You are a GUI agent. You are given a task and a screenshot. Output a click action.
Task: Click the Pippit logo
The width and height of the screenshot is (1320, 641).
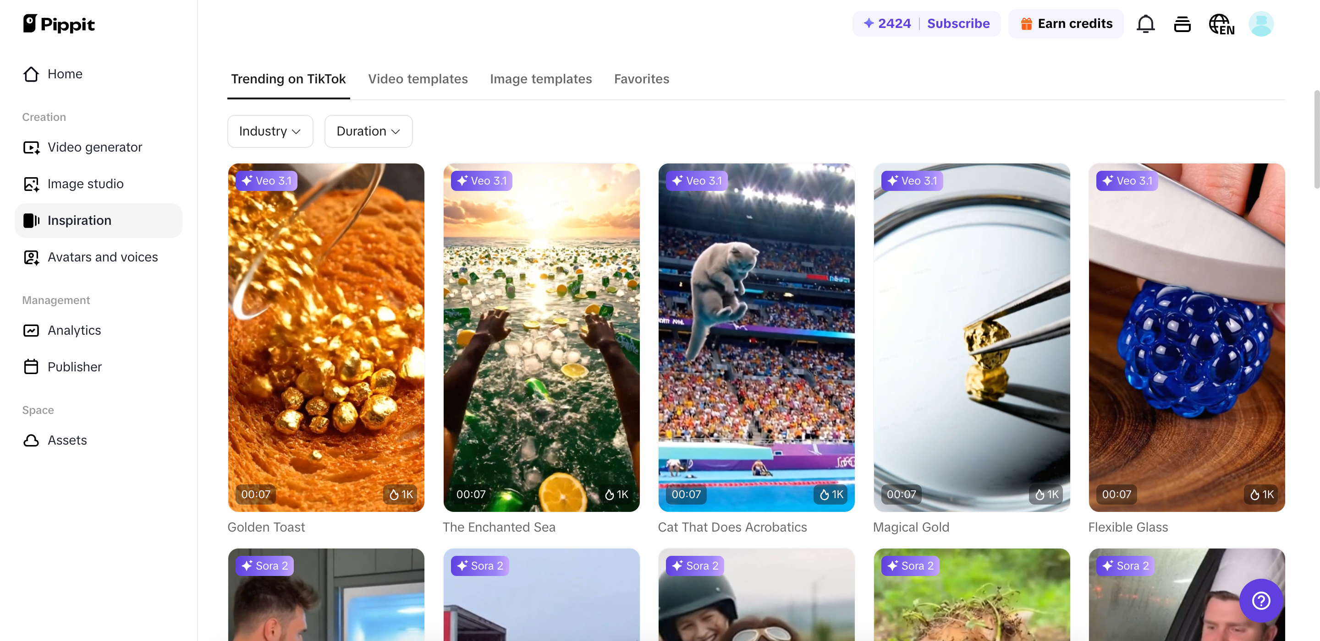tap(59, 24)
